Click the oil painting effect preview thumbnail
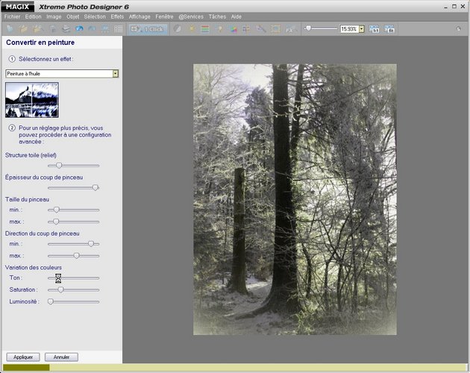This screenshot has height=373, width=470. [32, 99]
